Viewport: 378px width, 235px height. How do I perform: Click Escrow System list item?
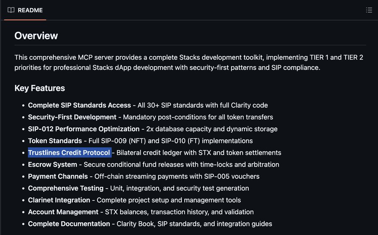click(x=154, y=164)
